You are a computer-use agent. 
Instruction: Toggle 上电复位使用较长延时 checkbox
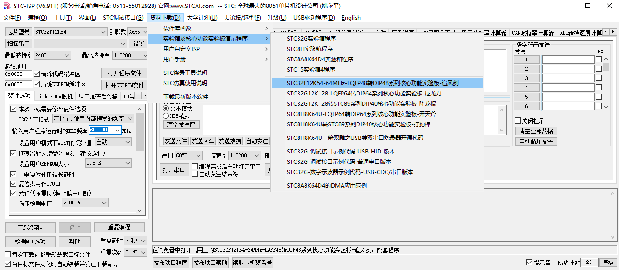[x=14, y=175]
